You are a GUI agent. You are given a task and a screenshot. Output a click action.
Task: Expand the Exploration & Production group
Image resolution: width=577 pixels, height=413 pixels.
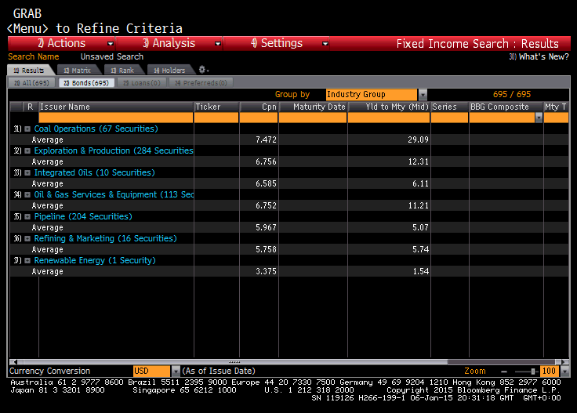(28, 150)
